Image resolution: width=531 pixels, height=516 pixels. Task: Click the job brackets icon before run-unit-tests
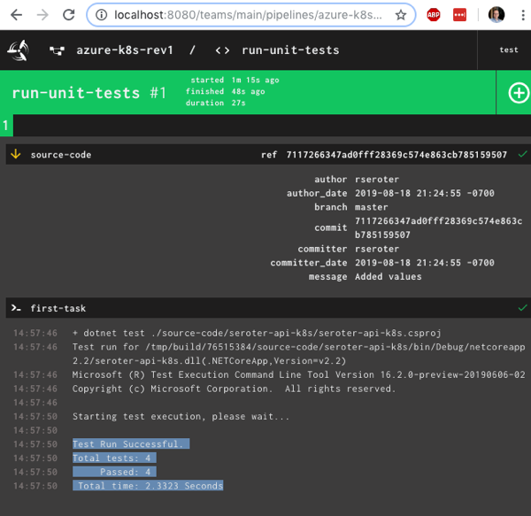(223, 50)
